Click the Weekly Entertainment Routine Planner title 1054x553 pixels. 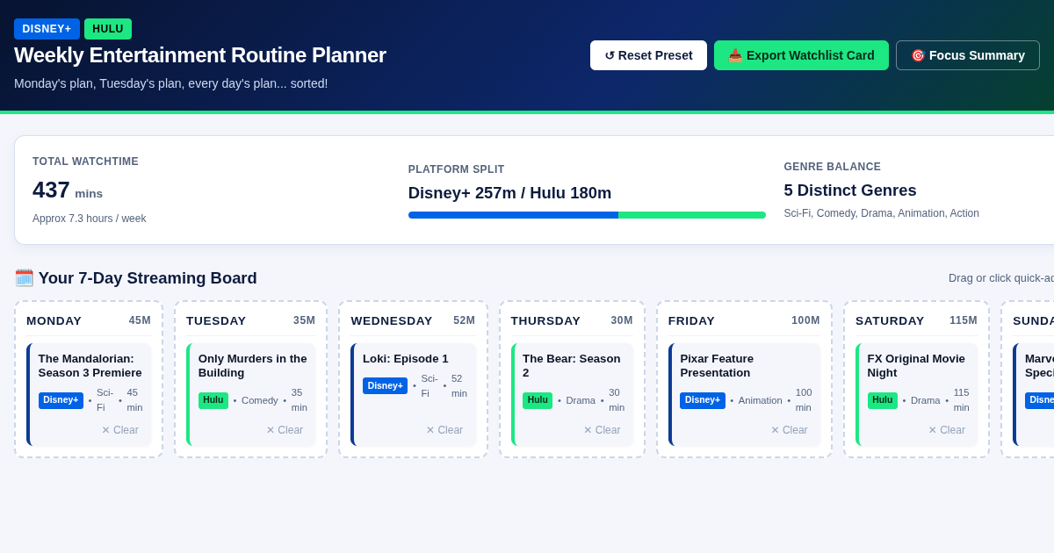200,55
